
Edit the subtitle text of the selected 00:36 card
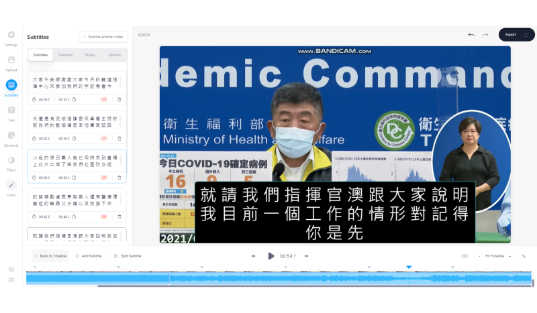75,161
